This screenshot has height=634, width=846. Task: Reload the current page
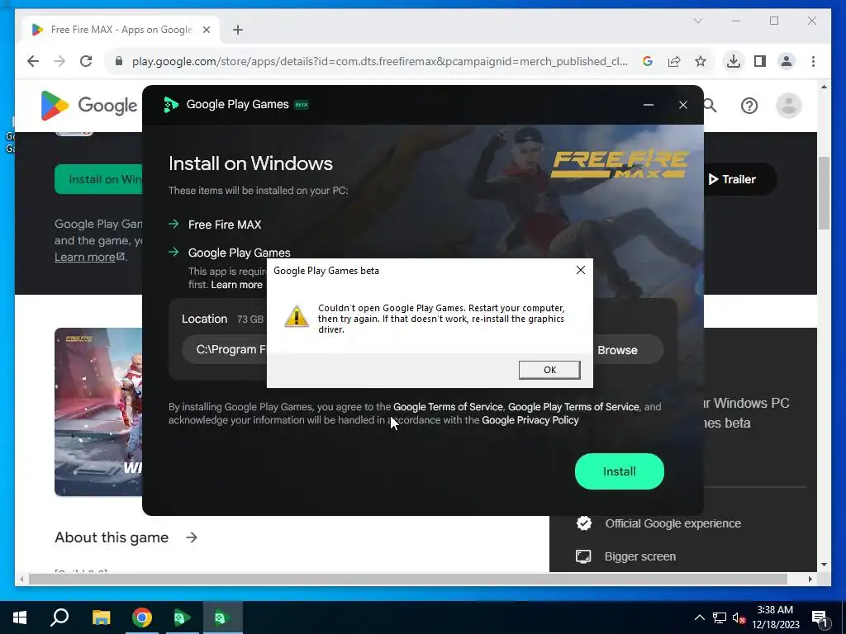[x=86, y=61]
